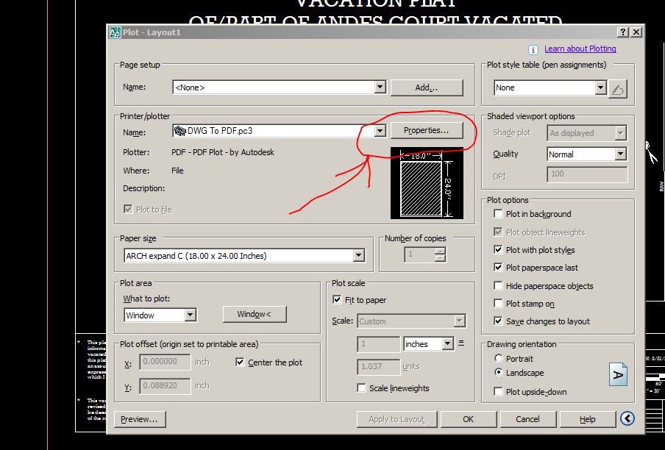Enable Hide paperspace objects
The image size is (665, 450).
(x=498, y=286)
